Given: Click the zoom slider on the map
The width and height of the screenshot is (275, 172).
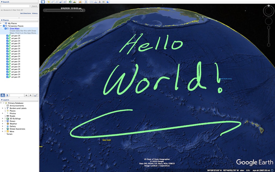Looking at the screenshot, I should [x=269, y=36].
